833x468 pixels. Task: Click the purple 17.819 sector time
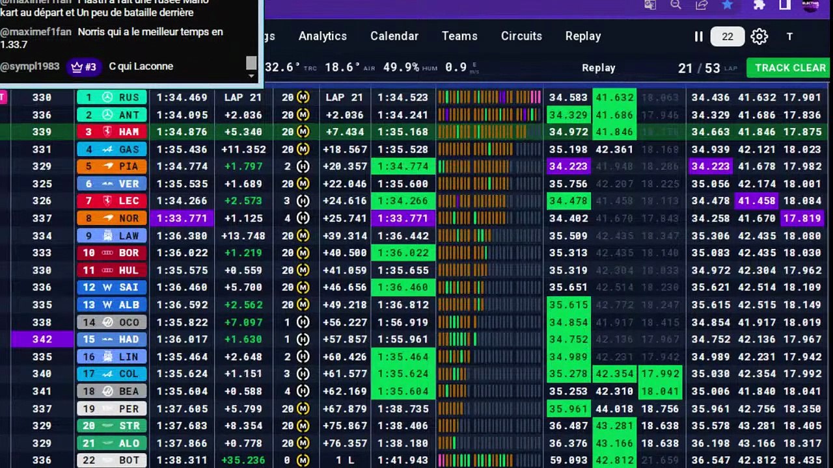[802, 218]
